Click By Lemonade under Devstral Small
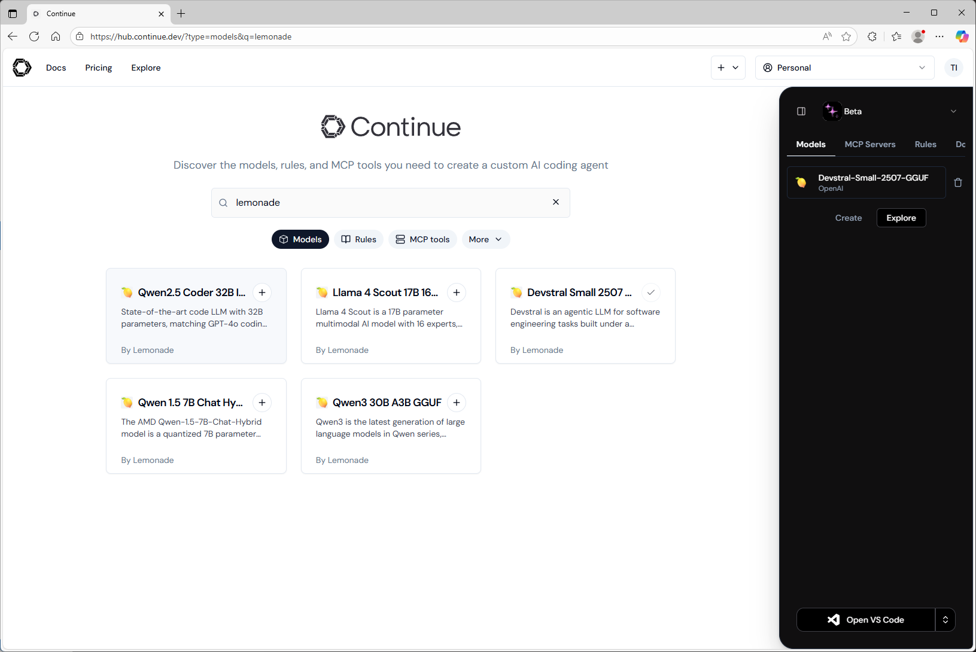Viewport: 976px width, 652px height. (537, 350)
